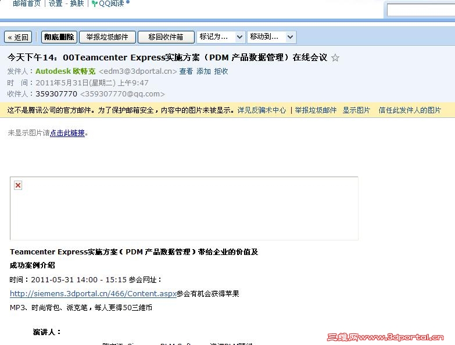
Task: Open the siemens.3dportal.cn Content.aspx link
Action: [93, 294]
